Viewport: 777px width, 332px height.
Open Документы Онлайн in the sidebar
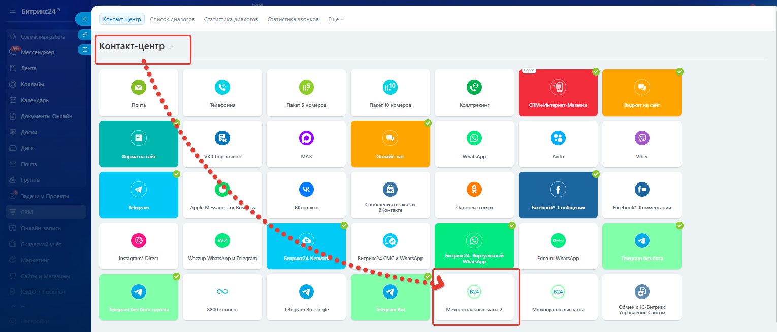point(46,116)
